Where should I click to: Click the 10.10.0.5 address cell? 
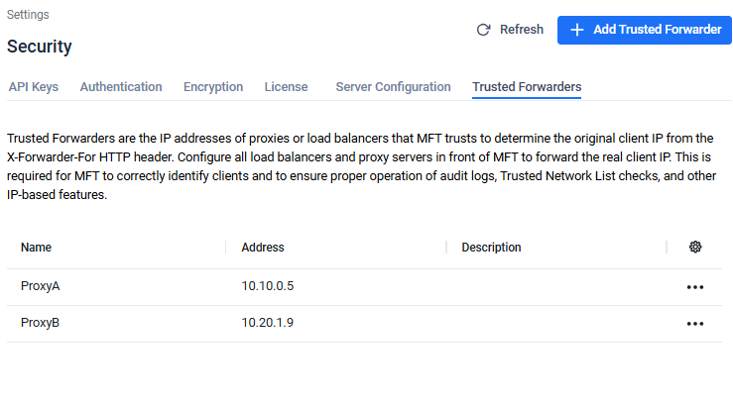pyautogui.click(x=268, y=287)
